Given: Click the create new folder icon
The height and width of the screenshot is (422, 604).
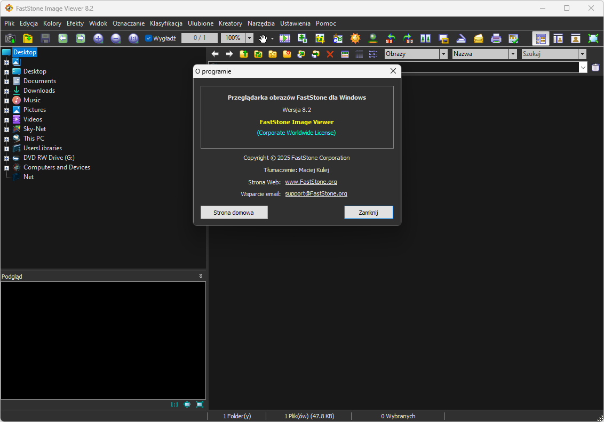Looking at the screenshot, I should [x=287, y=54].
